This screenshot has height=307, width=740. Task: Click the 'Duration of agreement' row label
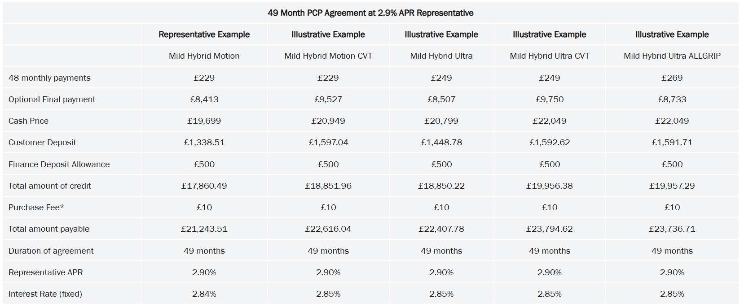(x=51, y=251)
